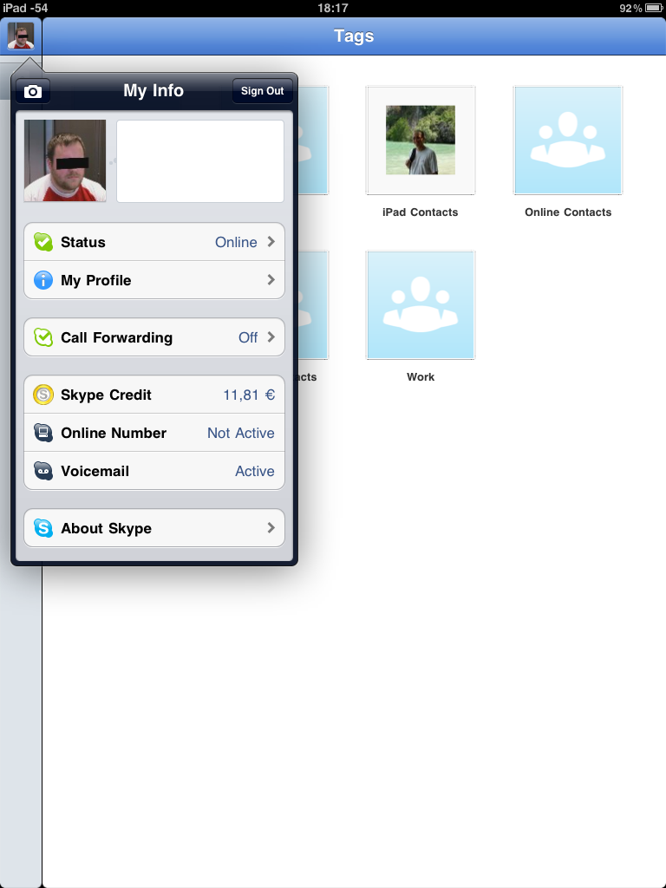This screenshot has width=666, height=888.
Task: Select the Online Number Not Active status
Action: [x=240, y=433]
